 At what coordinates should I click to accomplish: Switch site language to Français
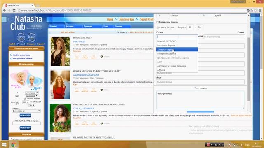[31, 44]
